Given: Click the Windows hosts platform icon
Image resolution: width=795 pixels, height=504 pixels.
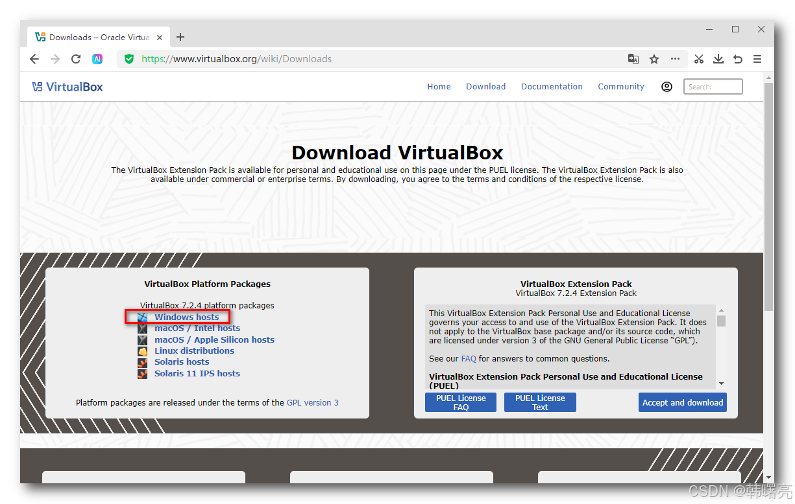Looking at the screenshot, I should (142, 317).
